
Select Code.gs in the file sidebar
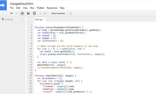click(9, 19)
